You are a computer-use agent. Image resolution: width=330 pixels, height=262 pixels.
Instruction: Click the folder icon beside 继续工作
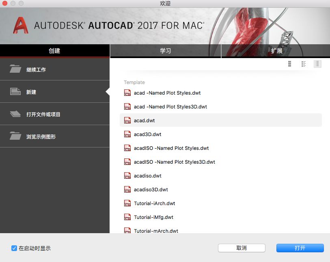[x=15, y=69]
